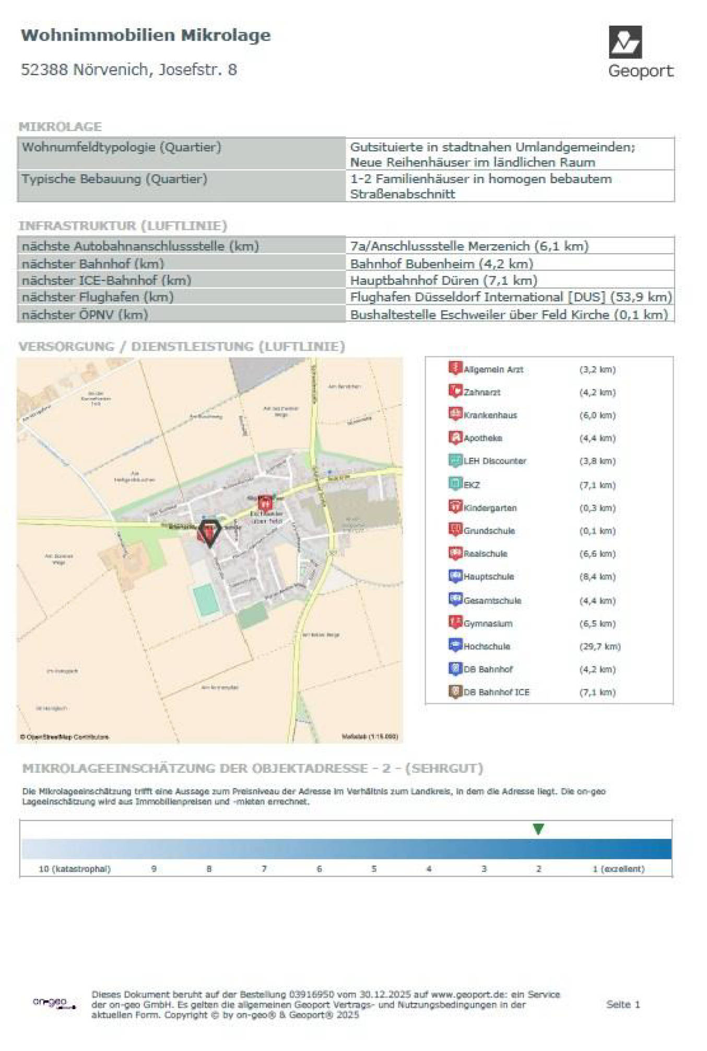This screenshot has width=707, height=1051.
Task: Click the LEH Discounter legend icon
Action: tap(455, 460)
